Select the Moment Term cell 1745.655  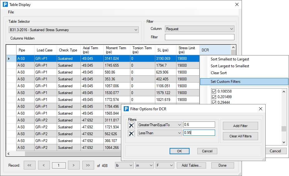117,65
